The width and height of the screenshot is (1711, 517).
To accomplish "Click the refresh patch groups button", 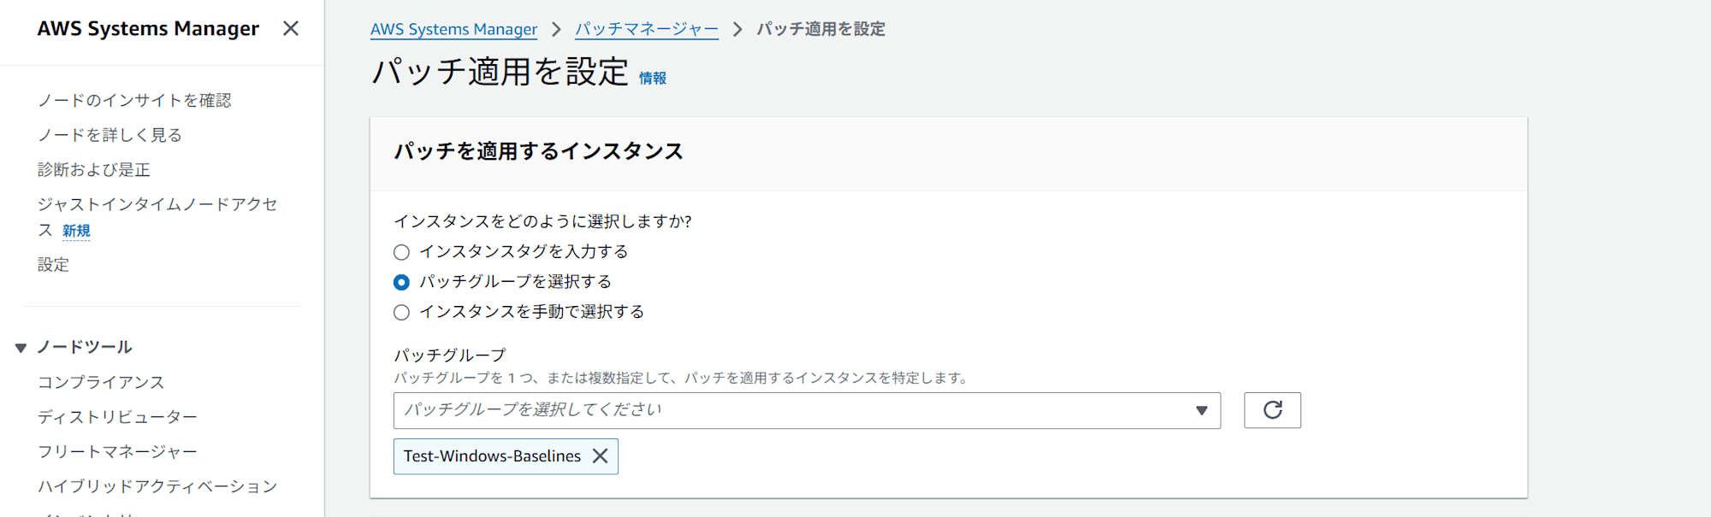I will pos(1272,410).
